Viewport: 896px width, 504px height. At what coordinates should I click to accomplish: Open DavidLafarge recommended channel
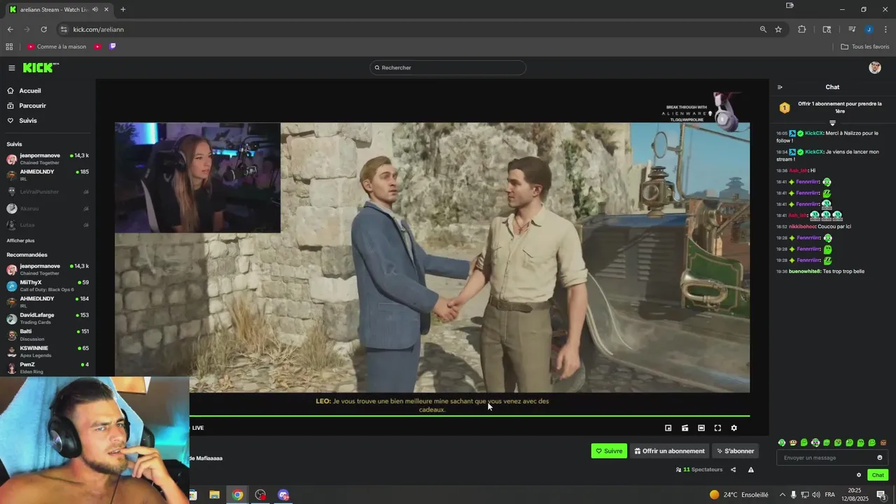click(x=48, y=318)
